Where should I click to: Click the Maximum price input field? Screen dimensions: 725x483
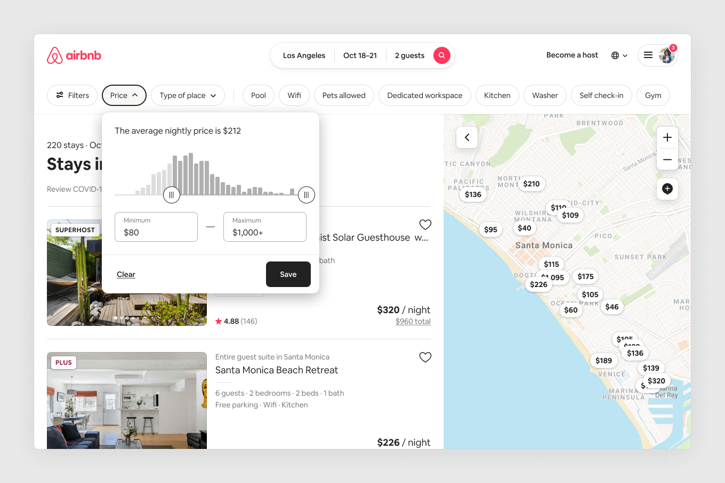pyautogui.click(x=265, y=227)
